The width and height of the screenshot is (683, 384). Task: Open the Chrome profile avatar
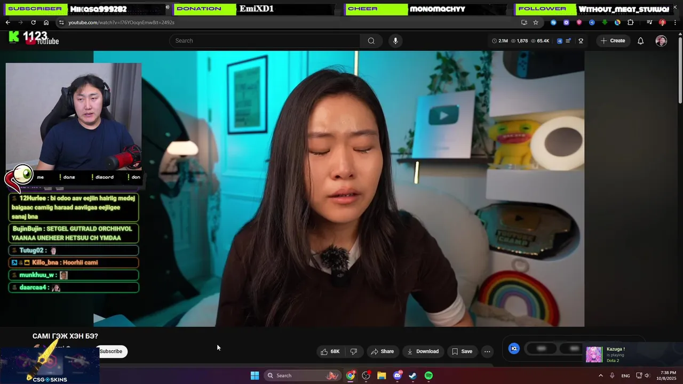pyautogui.click(x=662, y=22)
